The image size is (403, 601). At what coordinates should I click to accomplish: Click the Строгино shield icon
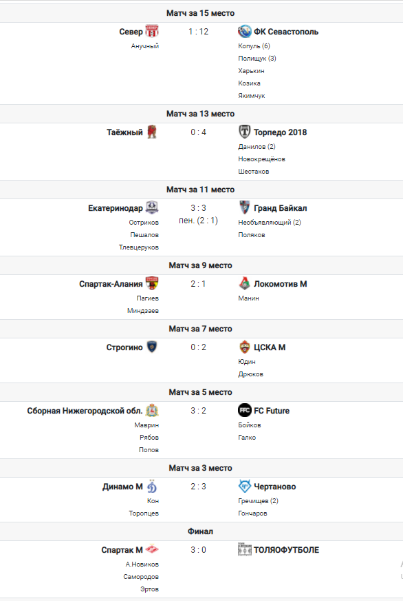(x=152, y=347)
